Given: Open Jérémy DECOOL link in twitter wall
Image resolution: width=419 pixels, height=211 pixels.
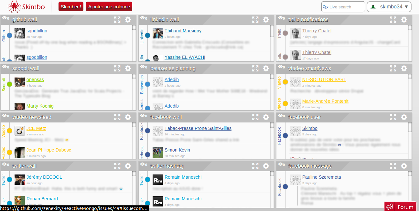Looking at the screenshot, I should [44, 177].
